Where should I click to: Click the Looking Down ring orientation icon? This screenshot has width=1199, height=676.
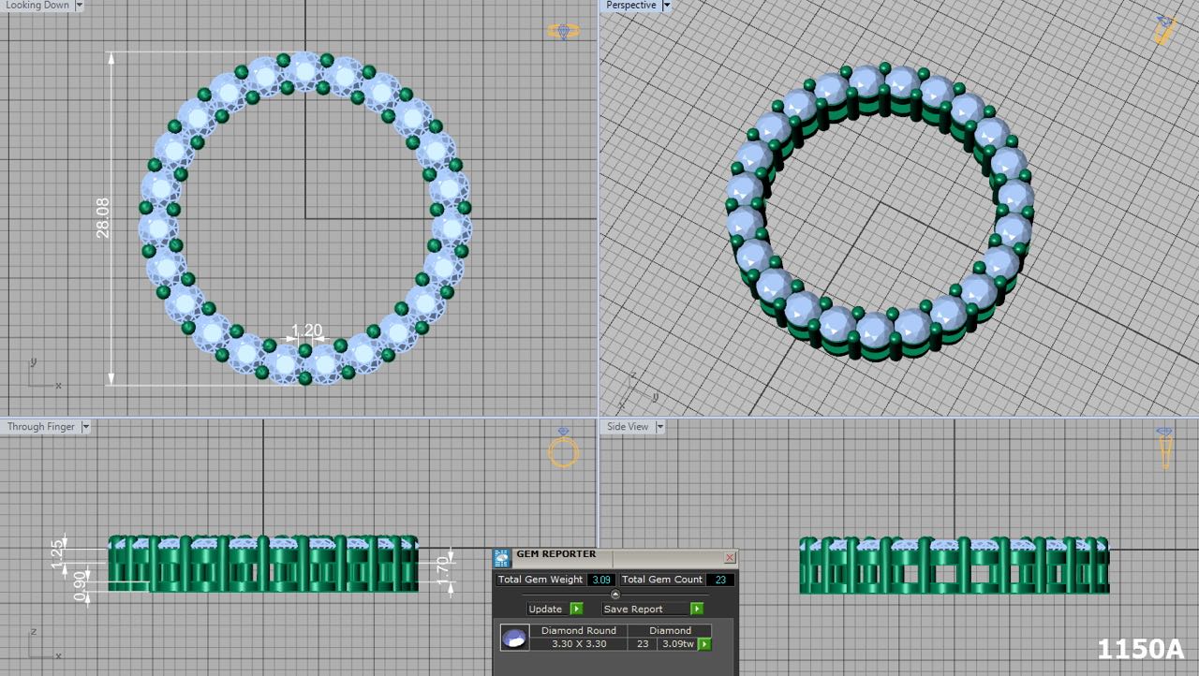click(x=563, y=31)
